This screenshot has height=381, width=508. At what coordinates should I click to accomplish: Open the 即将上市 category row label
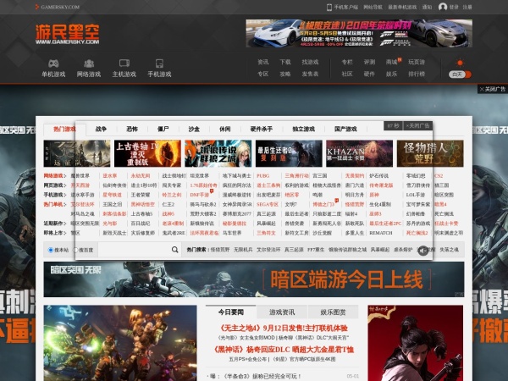tap(53, 233)
